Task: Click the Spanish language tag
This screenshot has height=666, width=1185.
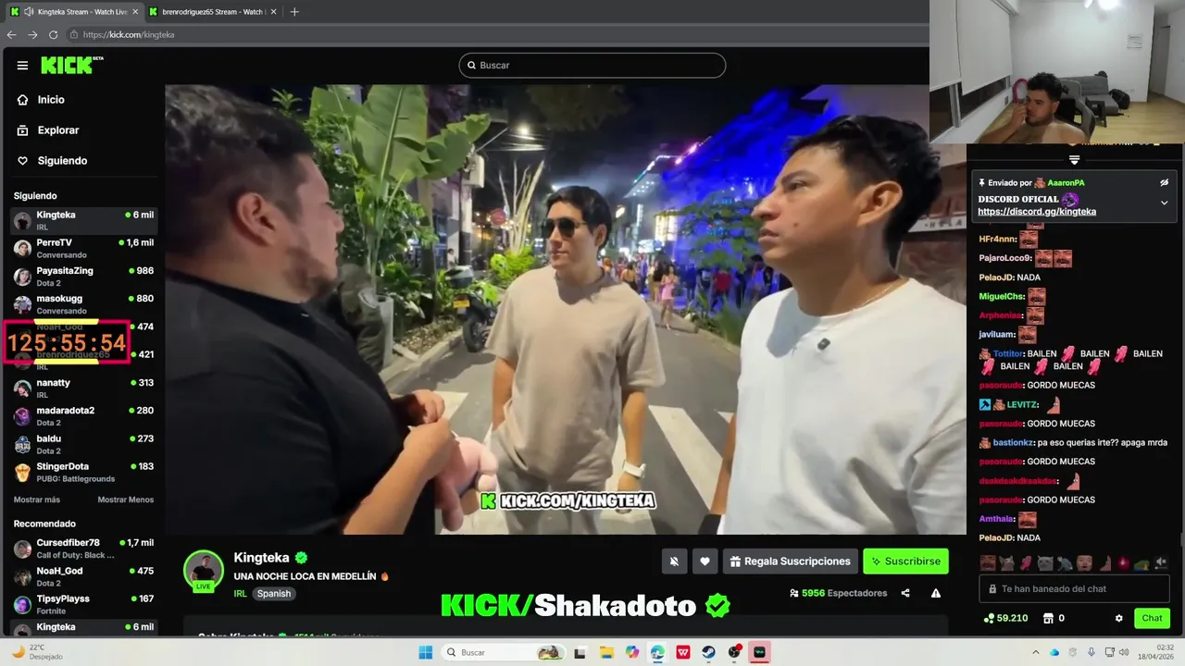Action: pyautogui.click(x=274, y=594)
